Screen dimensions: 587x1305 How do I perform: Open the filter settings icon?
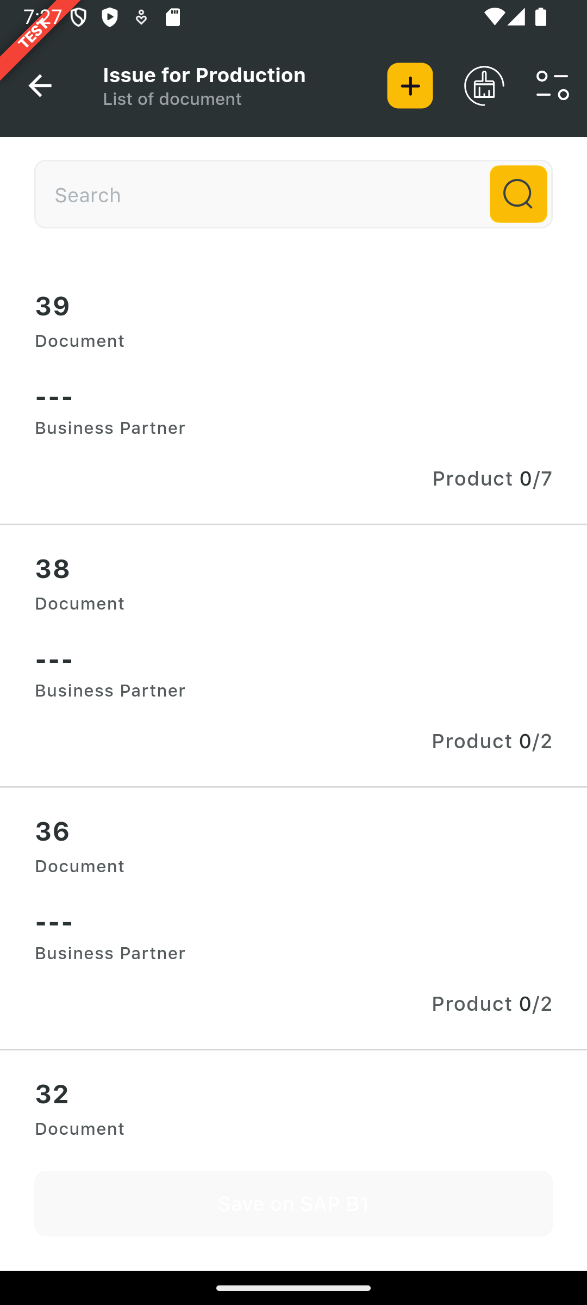(552, 86)
